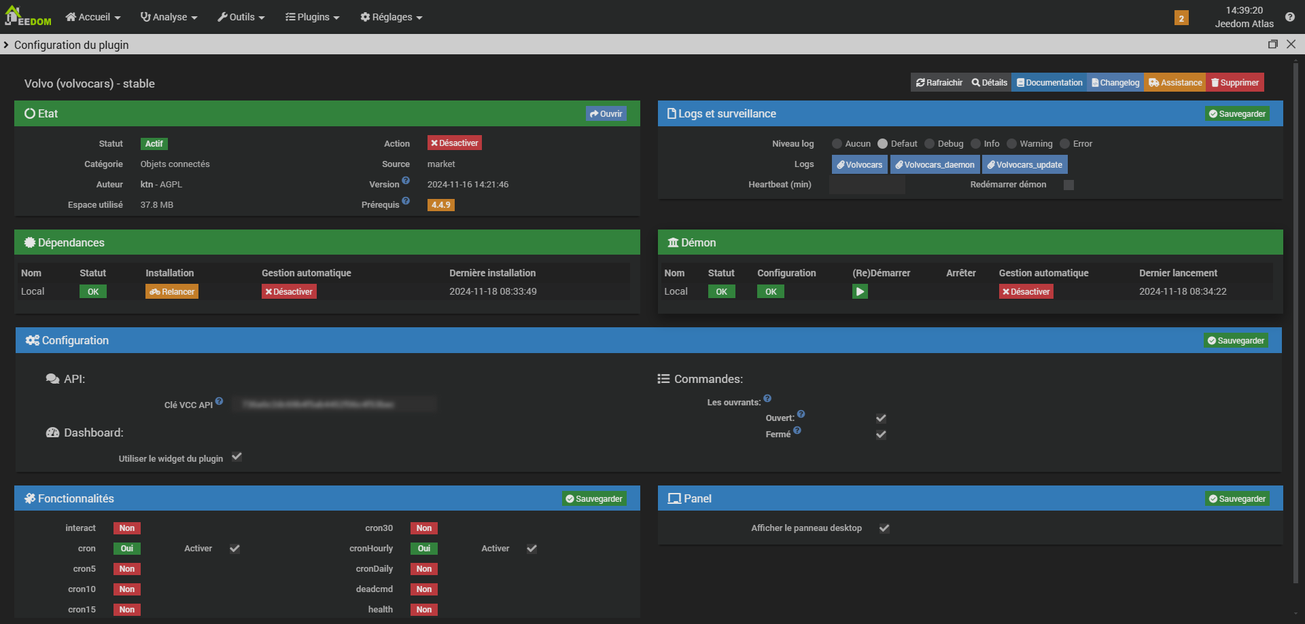The width and height of the screenshot is (1305, 624).
Task: Expand the Réglages menu
Action: pos(391,17)
